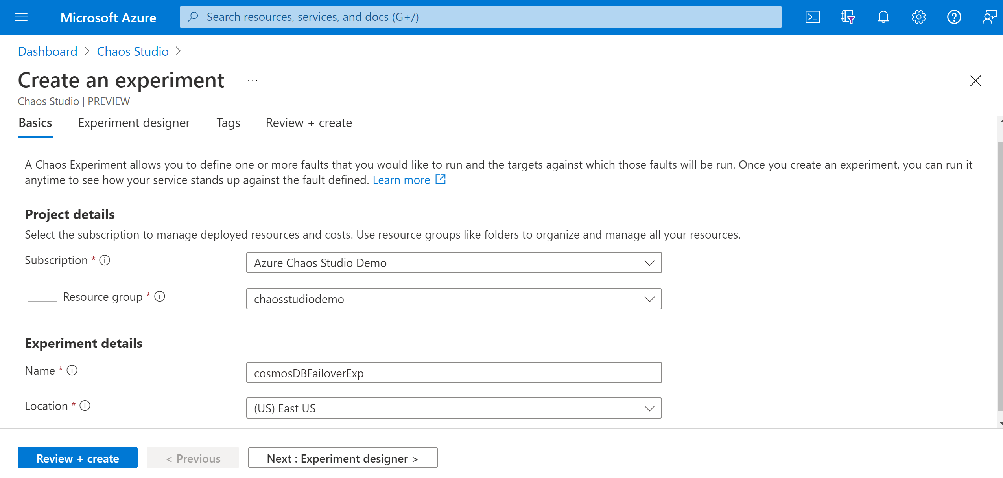The image size is (1003, 478).
Task: Switch to the Experiment designer tab
Action: [134, 123]
